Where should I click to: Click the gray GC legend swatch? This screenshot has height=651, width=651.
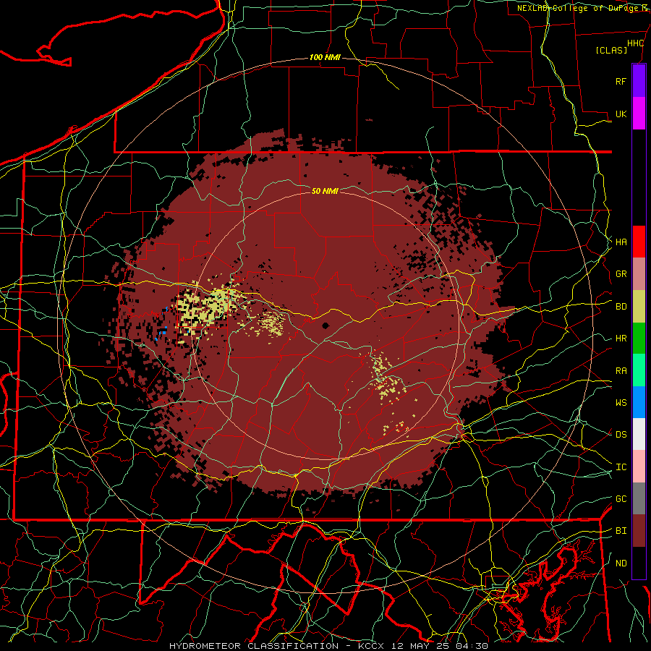(x=639, y=498)
